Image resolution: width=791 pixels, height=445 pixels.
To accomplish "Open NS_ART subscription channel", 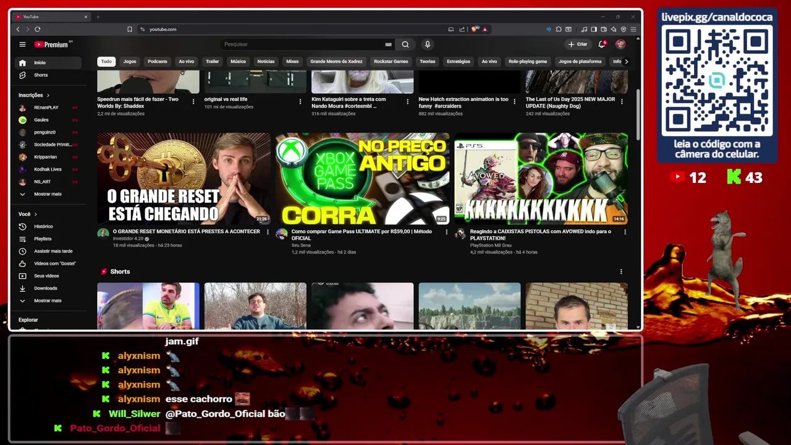I will click(48, 182).
